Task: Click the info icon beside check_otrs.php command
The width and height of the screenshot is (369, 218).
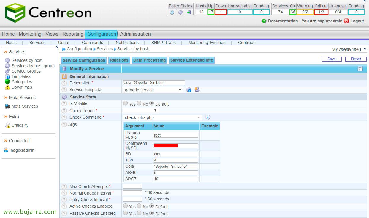Action: (208, 117)
